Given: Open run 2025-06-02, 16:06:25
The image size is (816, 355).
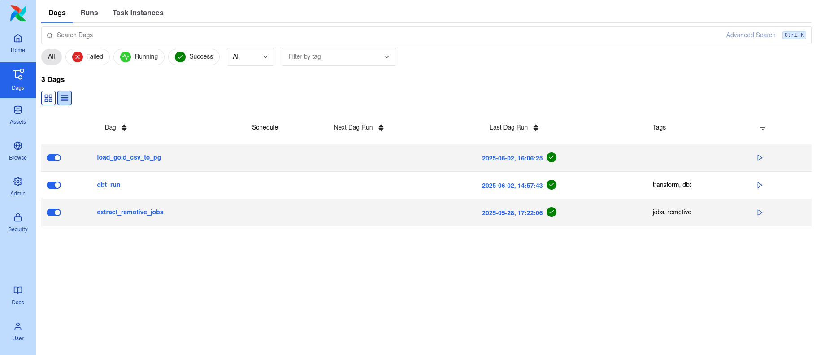Looking at the screenshot, I should pyautogui.click(x=512, y=158).
